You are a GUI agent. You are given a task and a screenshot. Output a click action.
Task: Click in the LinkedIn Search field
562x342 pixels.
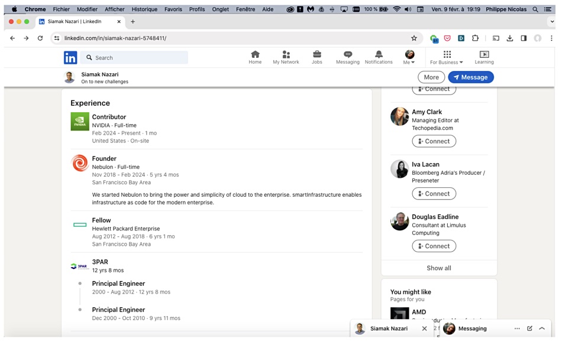tap(134, 58)
